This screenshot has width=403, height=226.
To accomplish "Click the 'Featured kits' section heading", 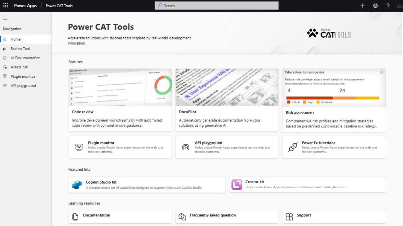I will 79,169.
